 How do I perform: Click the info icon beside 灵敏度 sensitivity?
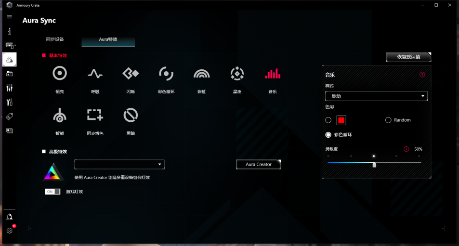(407, 149)
